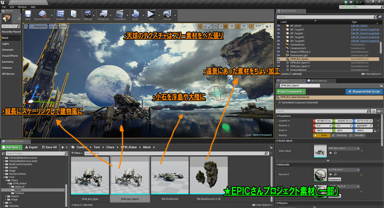
Task: Click the Add New button
Action: pyautogui.click(x=12, y=147)
